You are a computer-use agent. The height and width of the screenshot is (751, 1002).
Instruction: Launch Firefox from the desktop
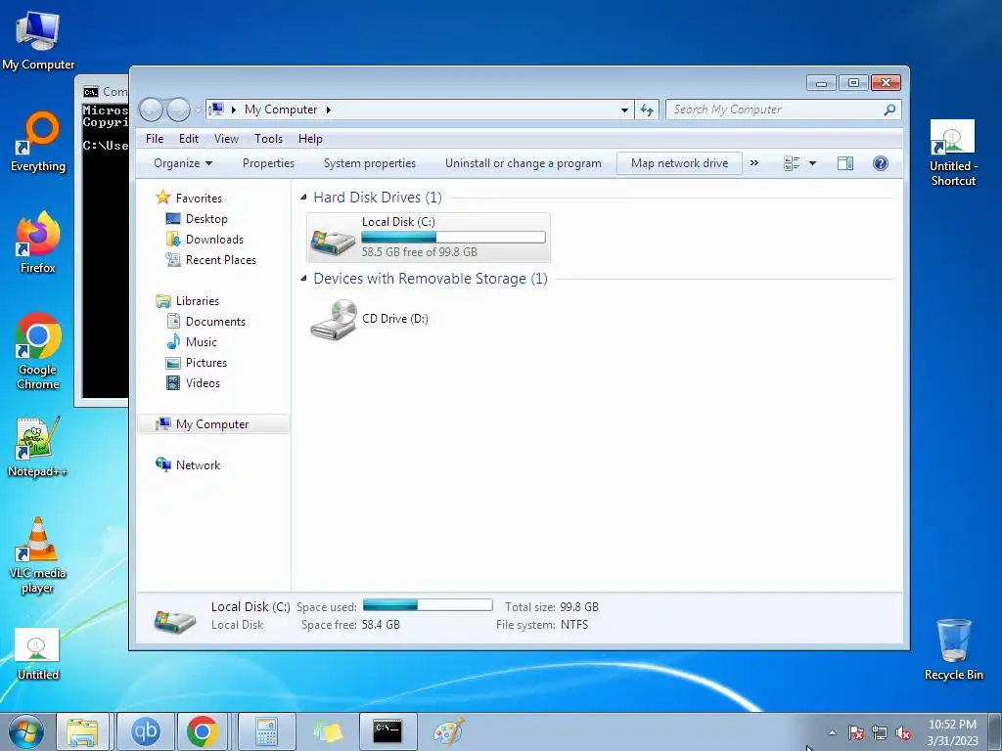[38, 243]
